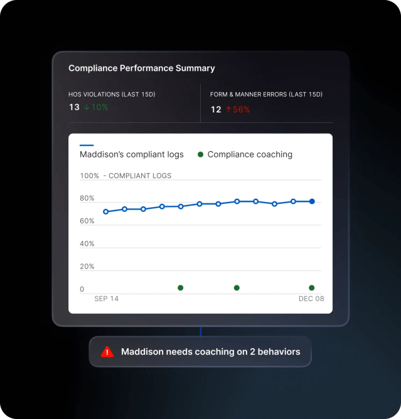Select the first data point on the line

105,211
